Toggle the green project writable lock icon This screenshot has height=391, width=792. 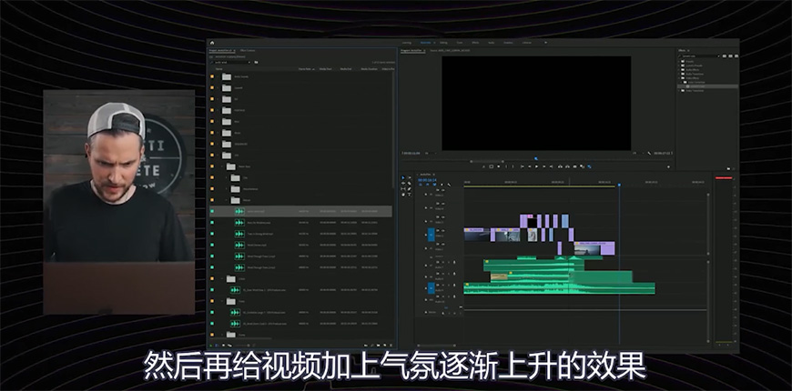pyautogui.click(x=210, y=346)
